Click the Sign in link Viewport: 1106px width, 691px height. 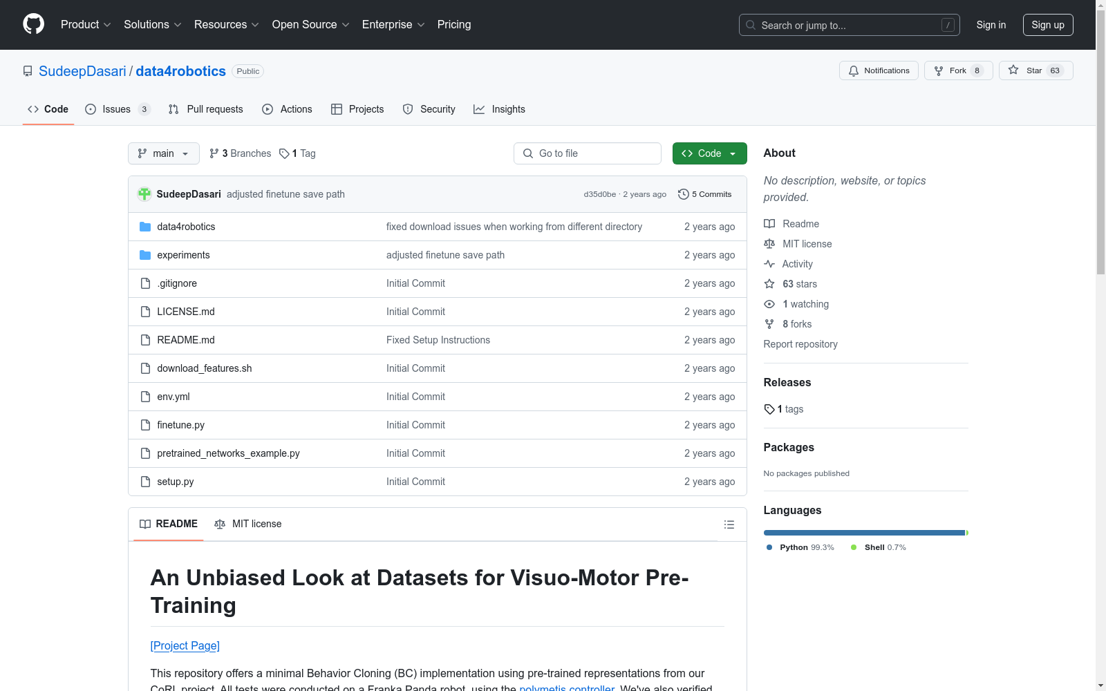coord(991,25)
